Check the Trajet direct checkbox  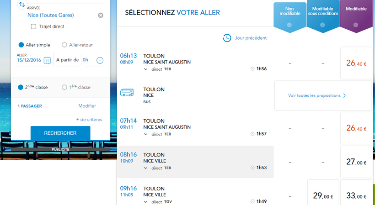[34, 27]
